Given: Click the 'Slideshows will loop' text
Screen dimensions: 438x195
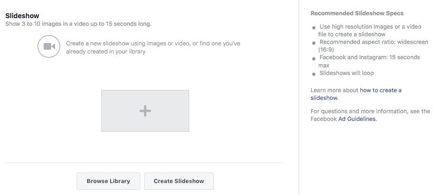Looking at the screenshot, I should [x=346, y=73].
